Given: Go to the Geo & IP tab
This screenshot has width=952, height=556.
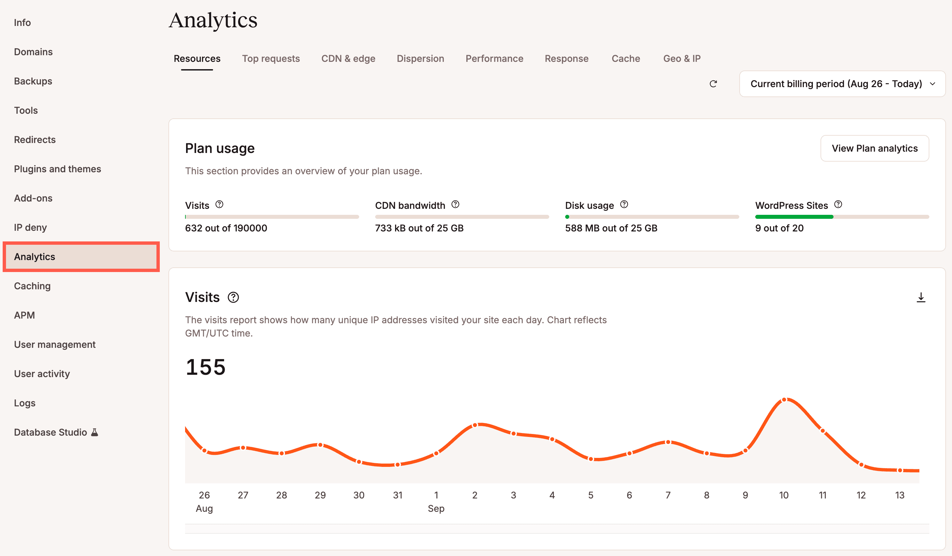Looking at the screenshot, I should [x=681, y=59].
